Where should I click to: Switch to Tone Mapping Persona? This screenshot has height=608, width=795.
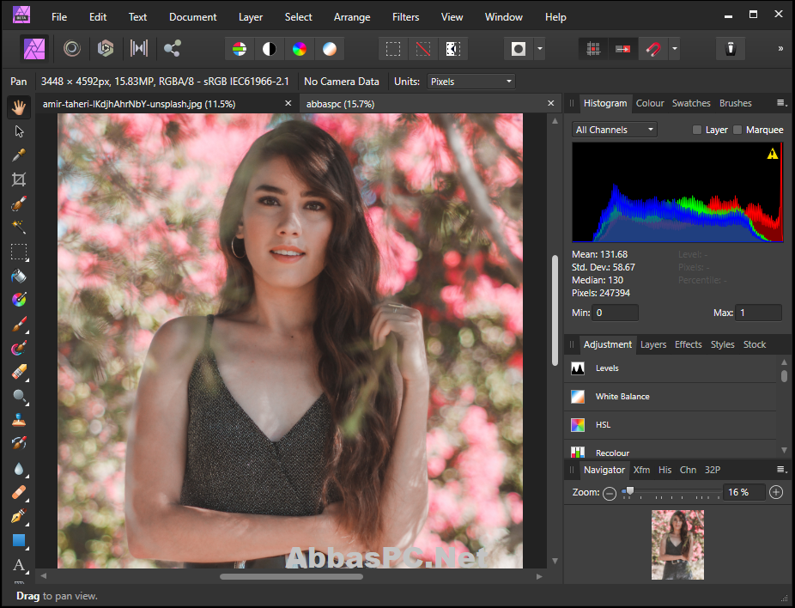pos(138,49)
